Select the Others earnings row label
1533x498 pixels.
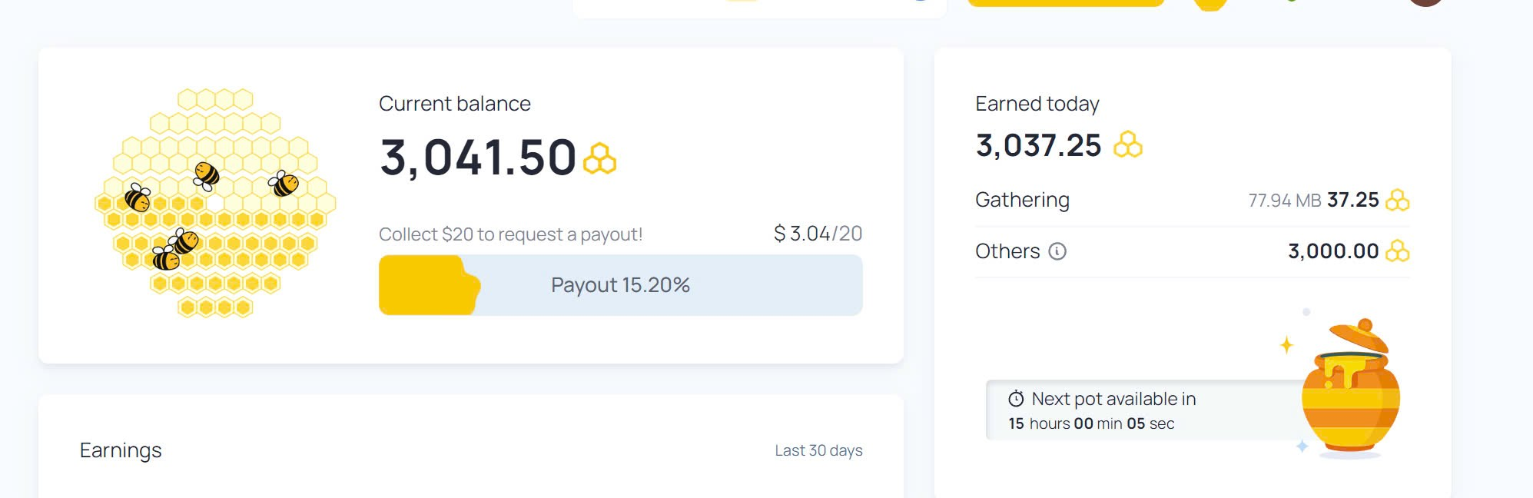[1007, 251]
